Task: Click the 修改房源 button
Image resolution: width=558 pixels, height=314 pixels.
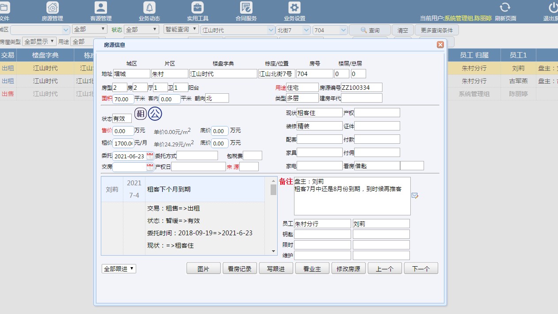Action: tap(348, 268)
